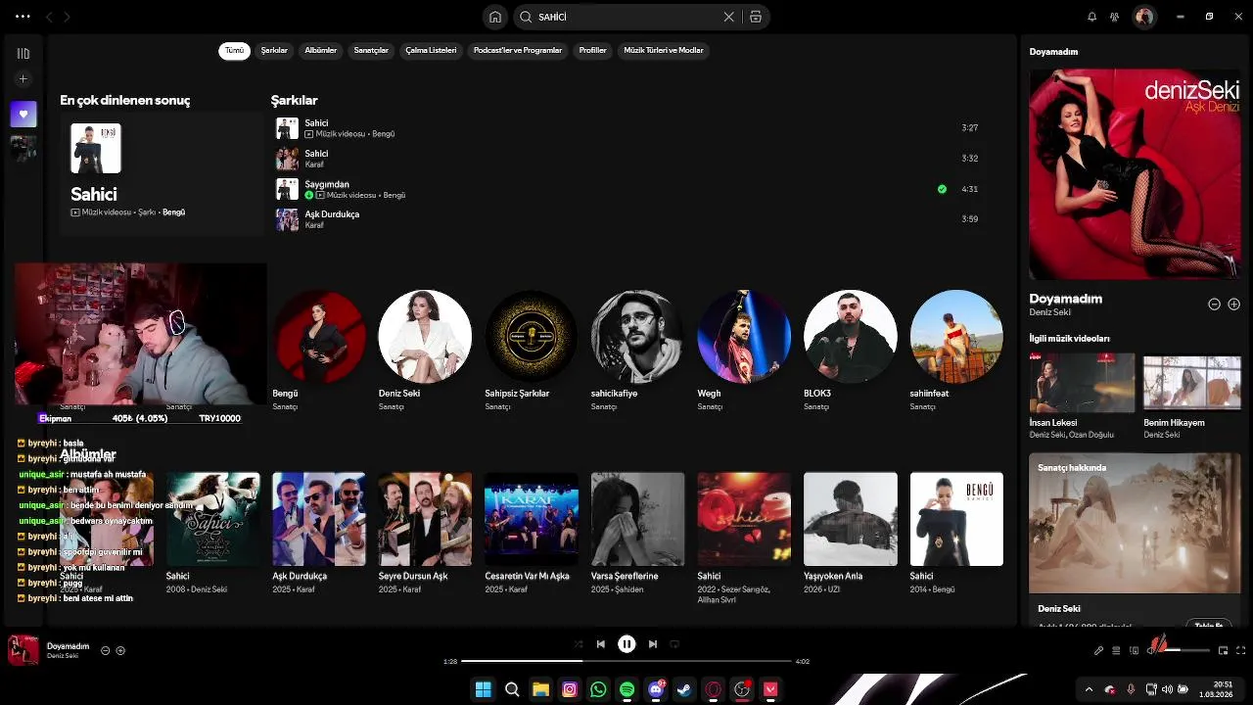1253x705 pixels.
Task: Open the three-dots app menu
Action: pos(23,17)
